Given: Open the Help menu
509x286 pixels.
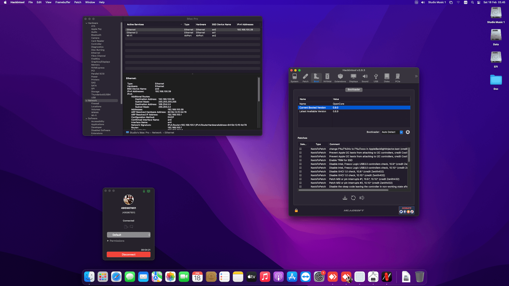Looking at the screenshot, I should pos(102,2).
